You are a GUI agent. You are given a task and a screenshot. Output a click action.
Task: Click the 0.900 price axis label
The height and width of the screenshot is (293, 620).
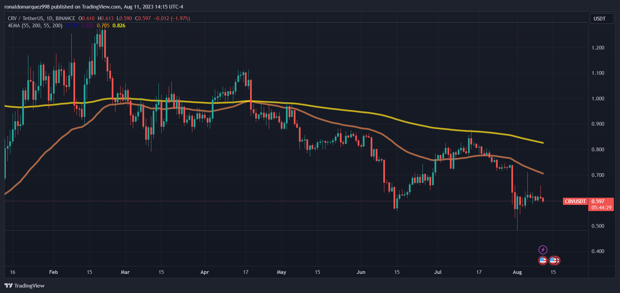coord(598,124)
